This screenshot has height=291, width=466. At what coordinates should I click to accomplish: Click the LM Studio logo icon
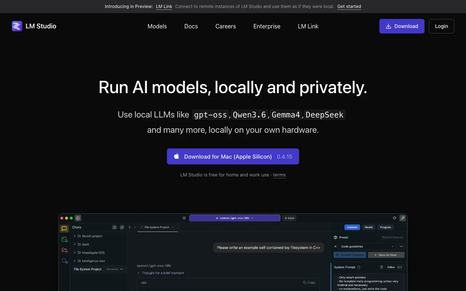click(x=17, y=26)
